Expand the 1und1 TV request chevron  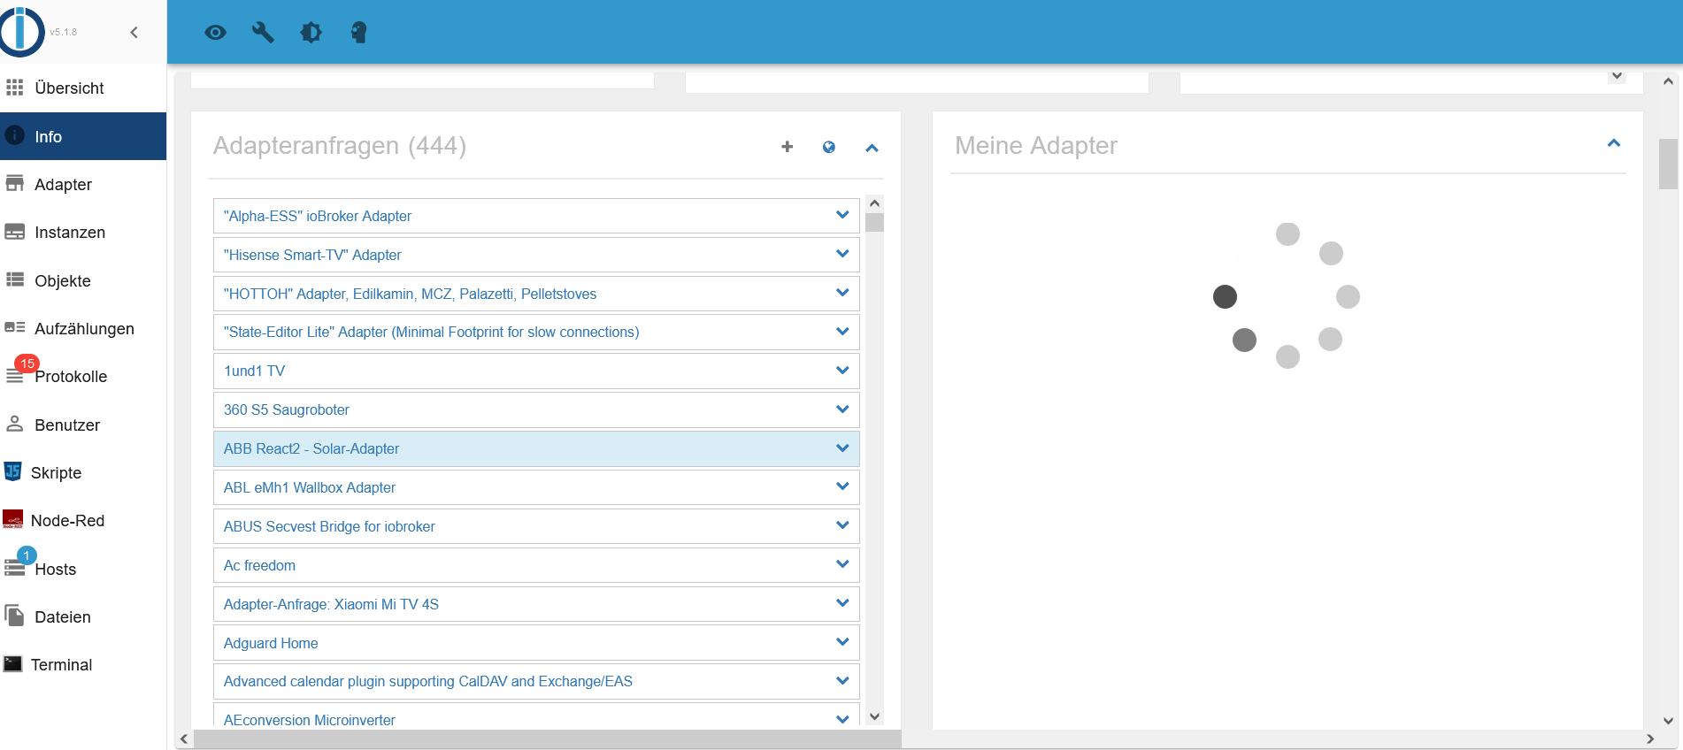842,371
